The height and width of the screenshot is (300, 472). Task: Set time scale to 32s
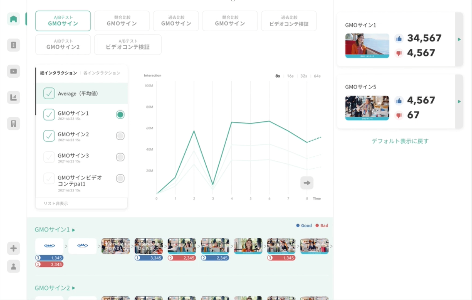click(303, 76)
